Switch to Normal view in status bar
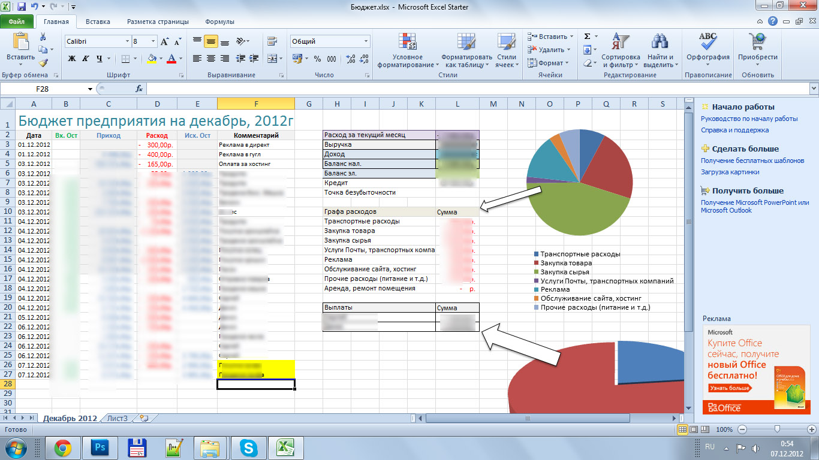 pyautogui.click(x=682, y=429)
